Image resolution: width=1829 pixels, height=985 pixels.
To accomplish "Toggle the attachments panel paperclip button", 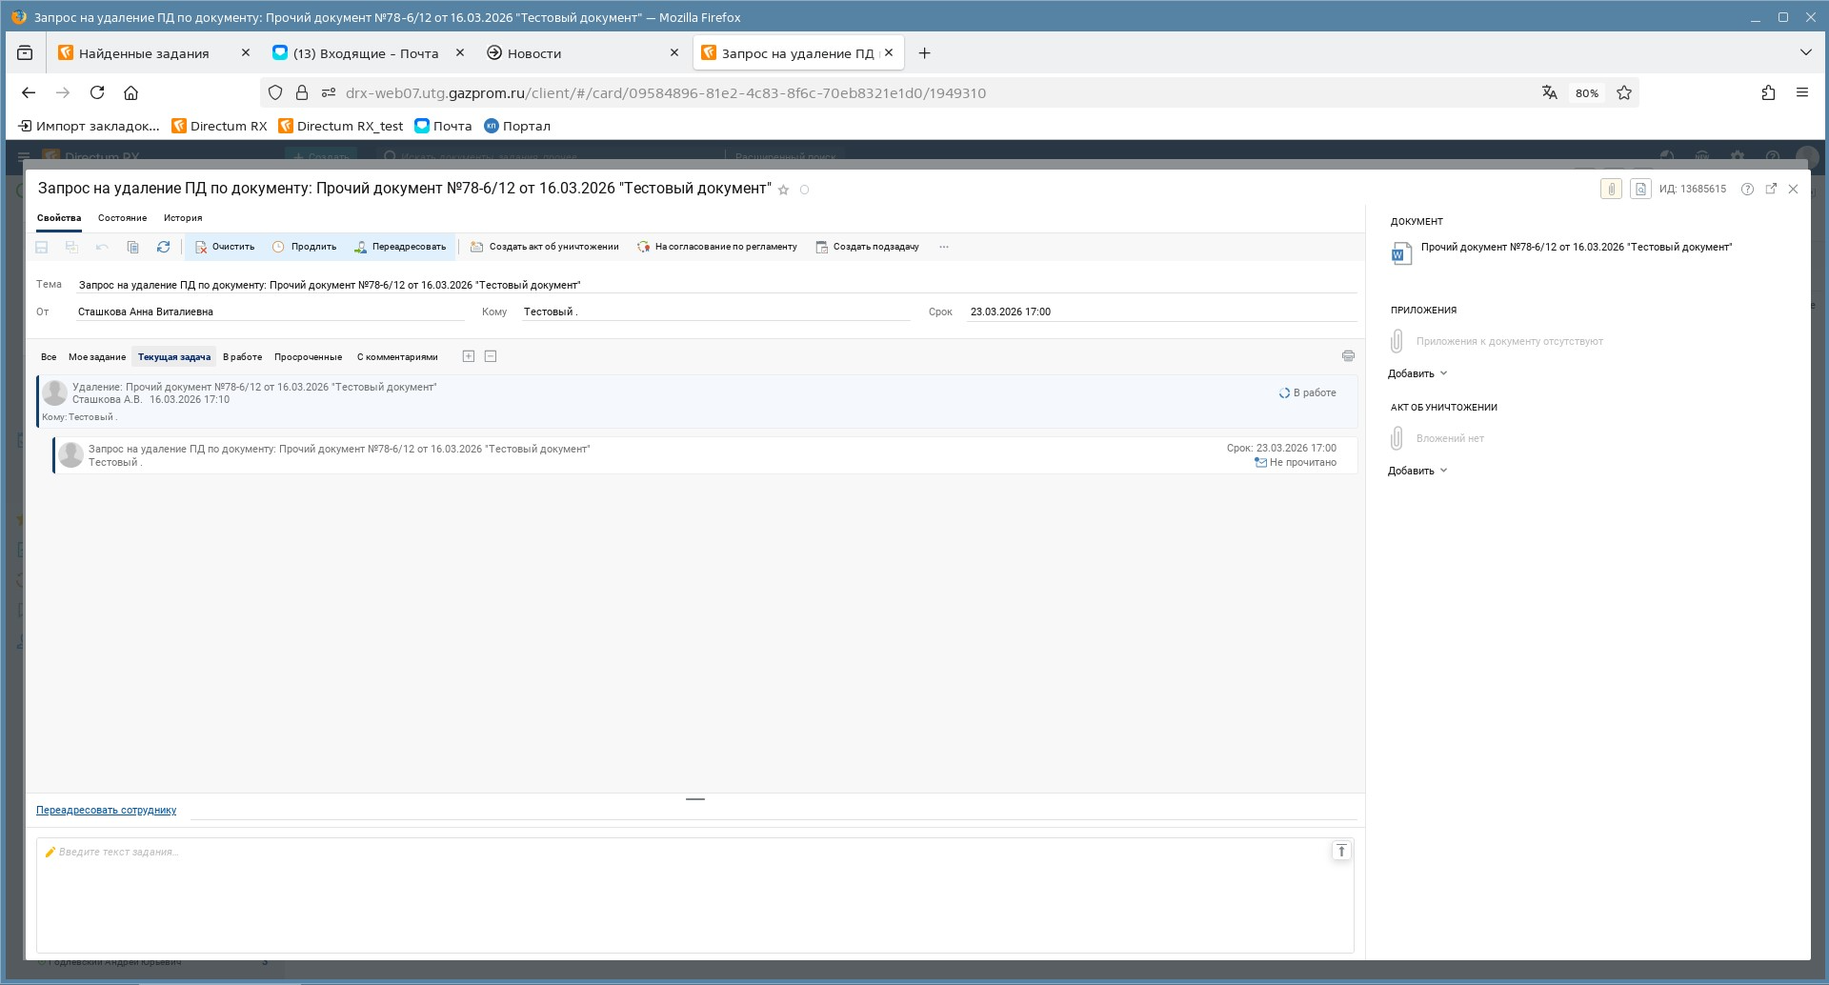I will click(x=1611, y=189).
